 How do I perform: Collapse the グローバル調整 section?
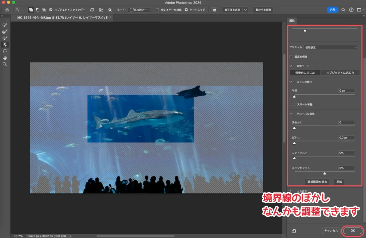[291, 114]
